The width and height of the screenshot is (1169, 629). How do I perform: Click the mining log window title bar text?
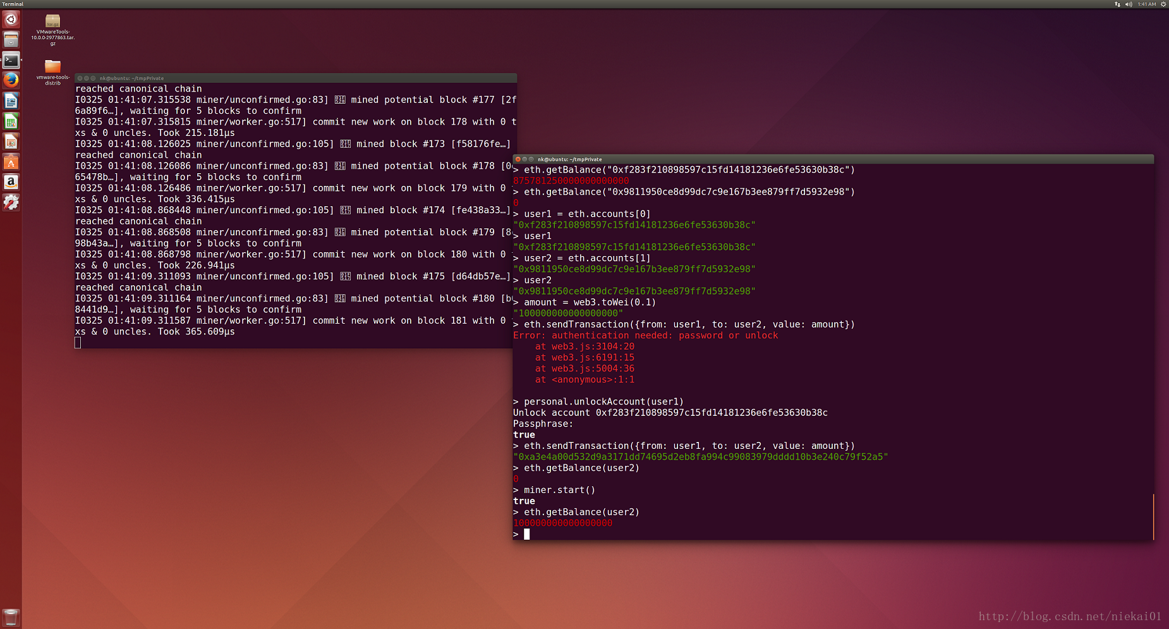pyautogui.click(x=131, y=78)
